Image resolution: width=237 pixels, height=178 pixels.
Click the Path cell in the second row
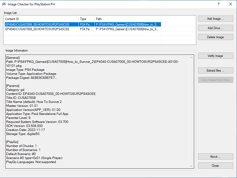[x=128, y=29]
